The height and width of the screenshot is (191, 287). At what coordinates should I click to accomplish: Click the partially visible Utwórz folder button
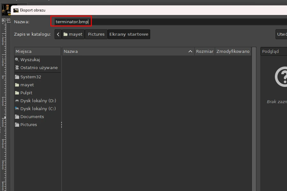tap(281, 34)
